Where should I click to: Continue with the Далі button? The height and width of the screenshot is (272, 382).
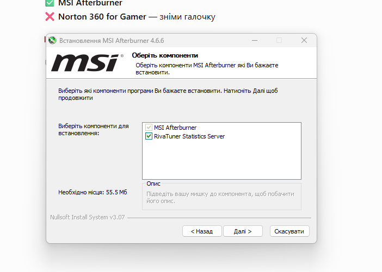243,231
